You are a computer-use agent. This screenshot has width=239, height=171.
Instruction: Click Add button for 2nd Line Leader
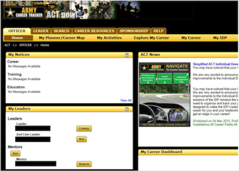pos(82,139)
